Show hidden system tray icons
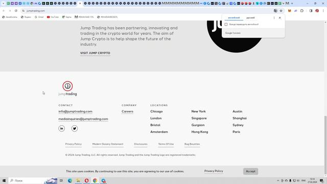This screenshot has width=327, height=184. pyautogui.click(x=278, y=180)
